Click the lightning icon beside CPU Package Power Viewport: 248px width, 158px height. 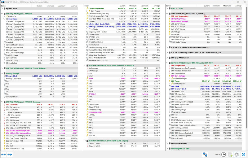click(87, 8)
